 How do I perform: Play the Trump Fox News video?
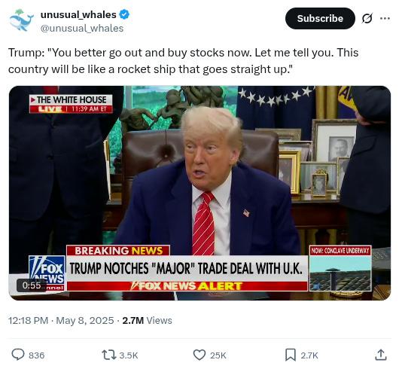[200, 193]
